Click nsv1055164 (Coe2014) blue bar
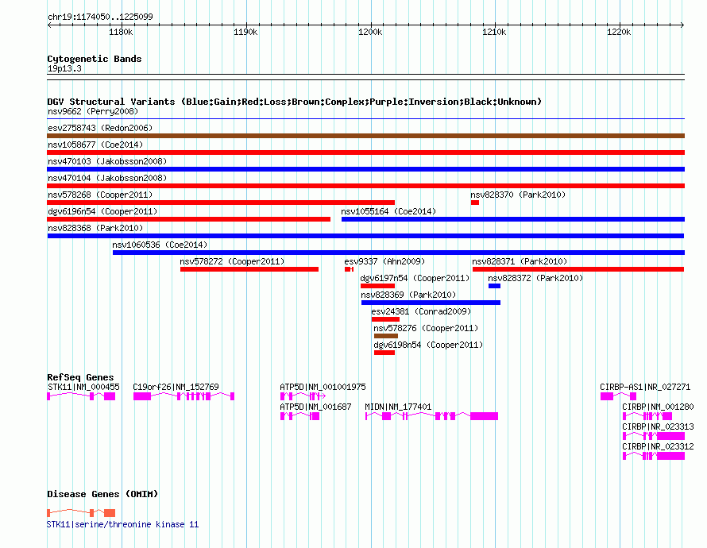This screenshot has width=707, height=548. [513, 219]
